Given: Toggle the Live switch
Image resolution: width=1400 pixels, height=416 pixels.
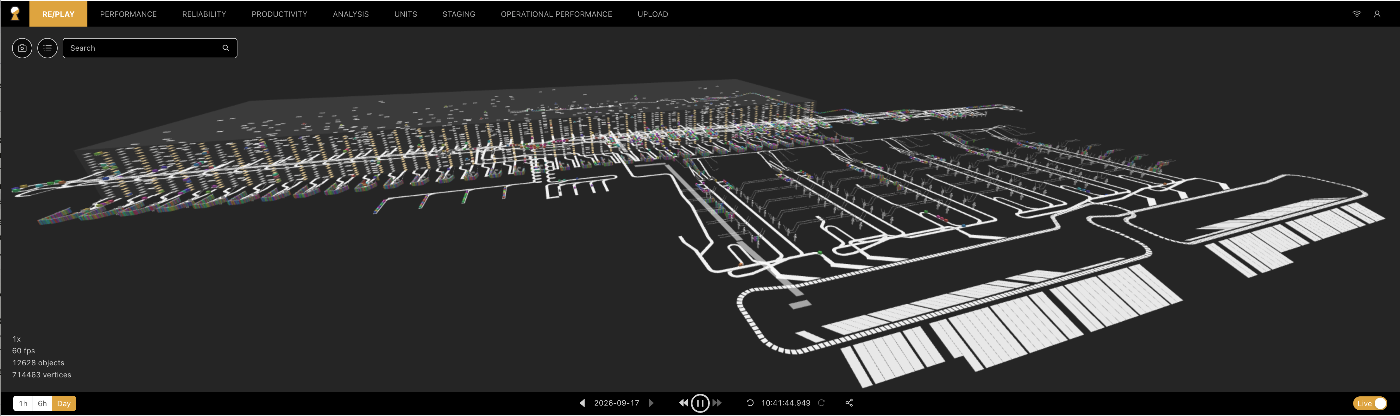Looking at the screenshot, I should pos(1370,403).
